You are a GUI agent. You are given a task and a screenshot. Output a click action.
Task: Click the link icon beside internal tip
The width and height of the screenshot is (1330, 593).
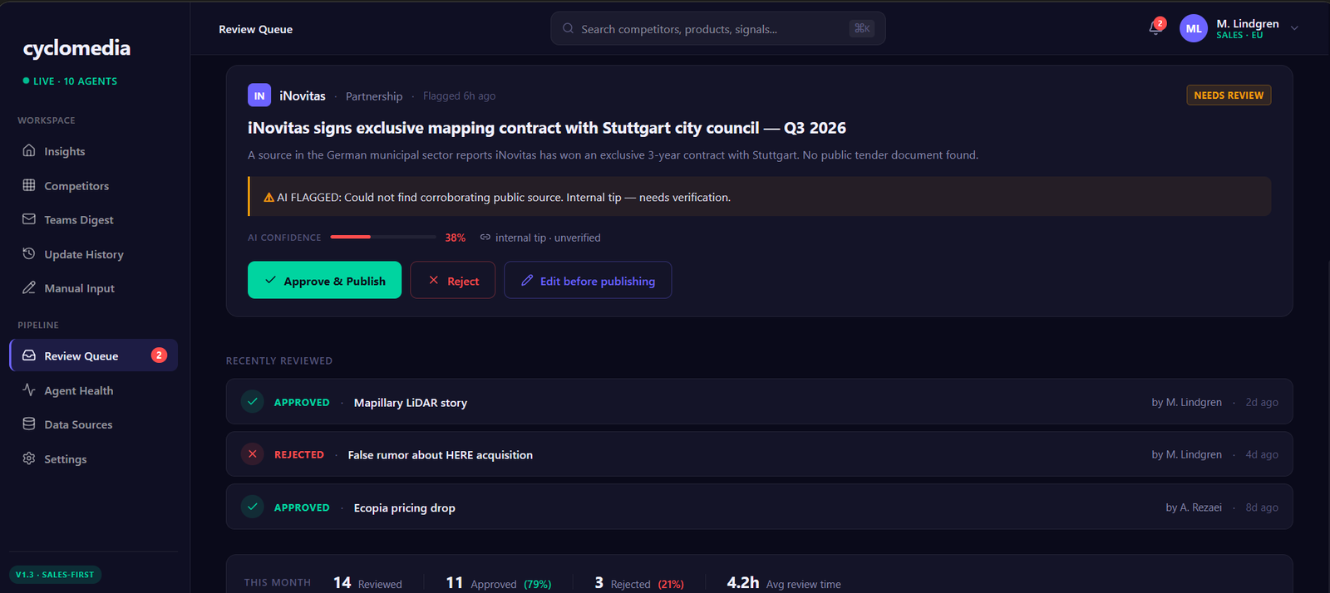click(x=485, y=238)
